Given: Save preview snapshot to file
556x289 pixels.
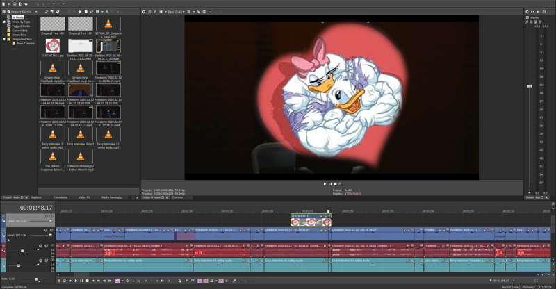Looking at the screenshot, I should coord(204,12).
